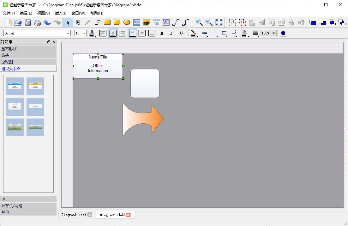Expand the 箭头 symbol category
This screenshot has height=226, width=348.
tap(28, 55)
